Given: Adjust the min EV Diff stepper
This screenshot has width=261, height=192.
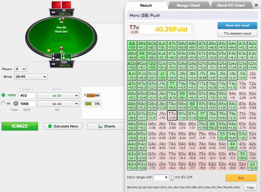Looking at the screenshot, I should click(172, 177).
